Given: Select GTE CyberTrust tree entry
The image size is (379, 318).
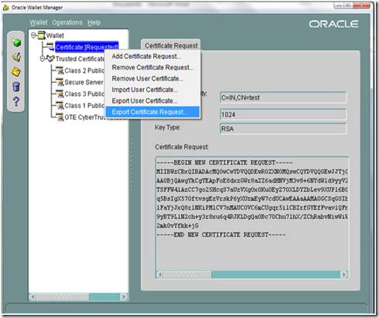Looking at the screenshot, I should coord(85,118).
